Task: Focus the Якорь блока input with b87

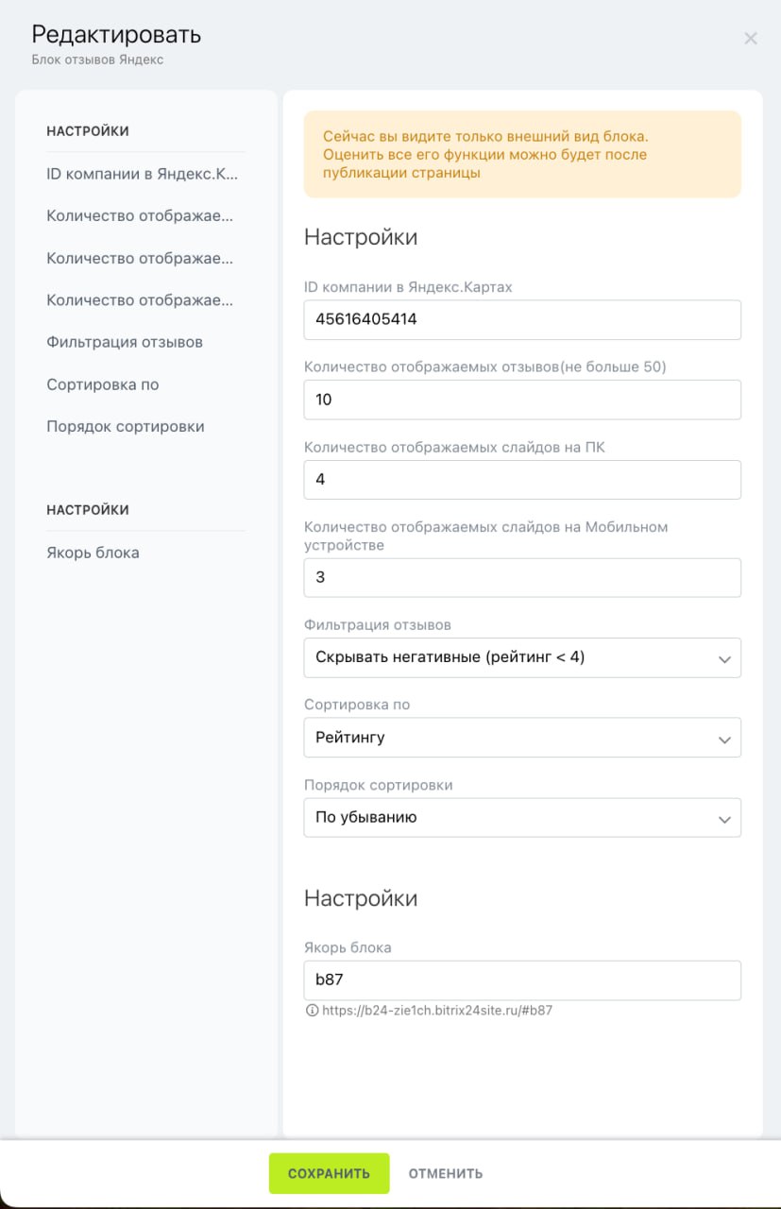Action: coord(521,980)
